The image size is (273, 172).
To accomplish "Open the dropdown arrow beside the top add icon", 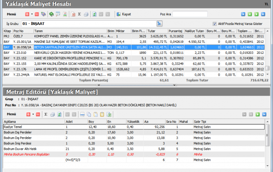I will tap(32, 14).
